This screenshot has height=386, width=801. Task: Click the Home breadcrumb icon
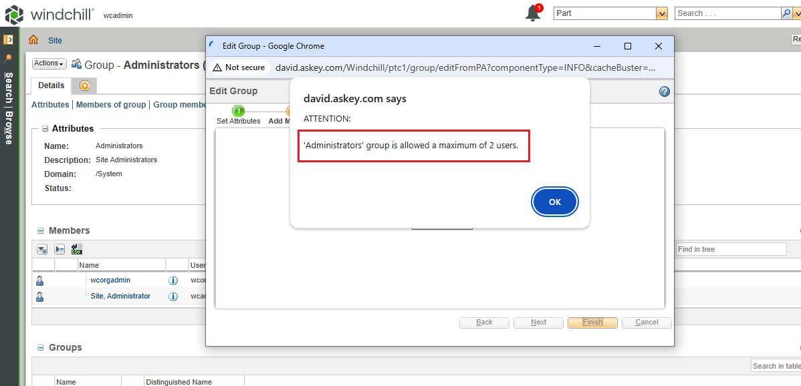33,40
